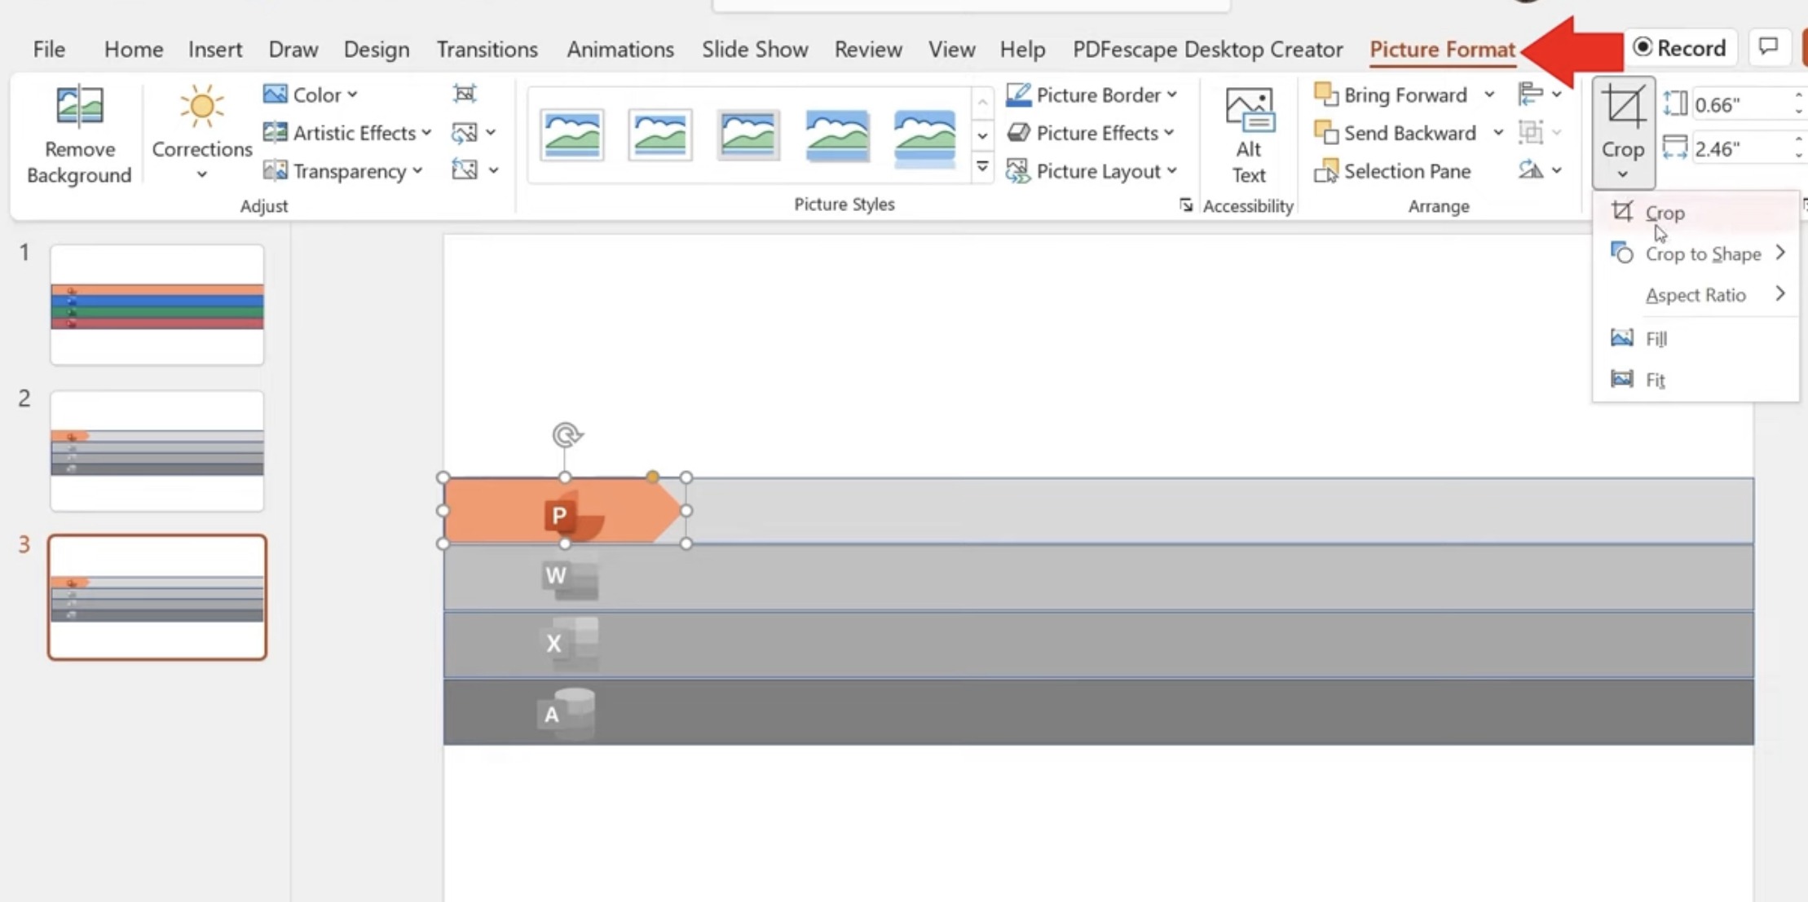Click the Excel logo icon on slide
The image size is (1808, 902).
[570, 644]
